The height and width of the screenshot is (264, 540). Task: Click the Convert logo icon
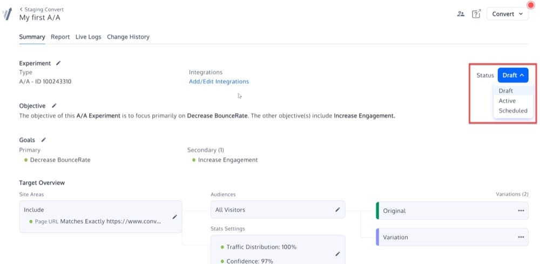pyautogui.click(x=7, y=14)
